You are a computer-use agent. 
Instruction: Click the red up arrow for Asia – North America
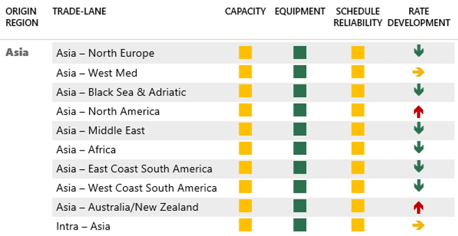click(x=418, y=112)
